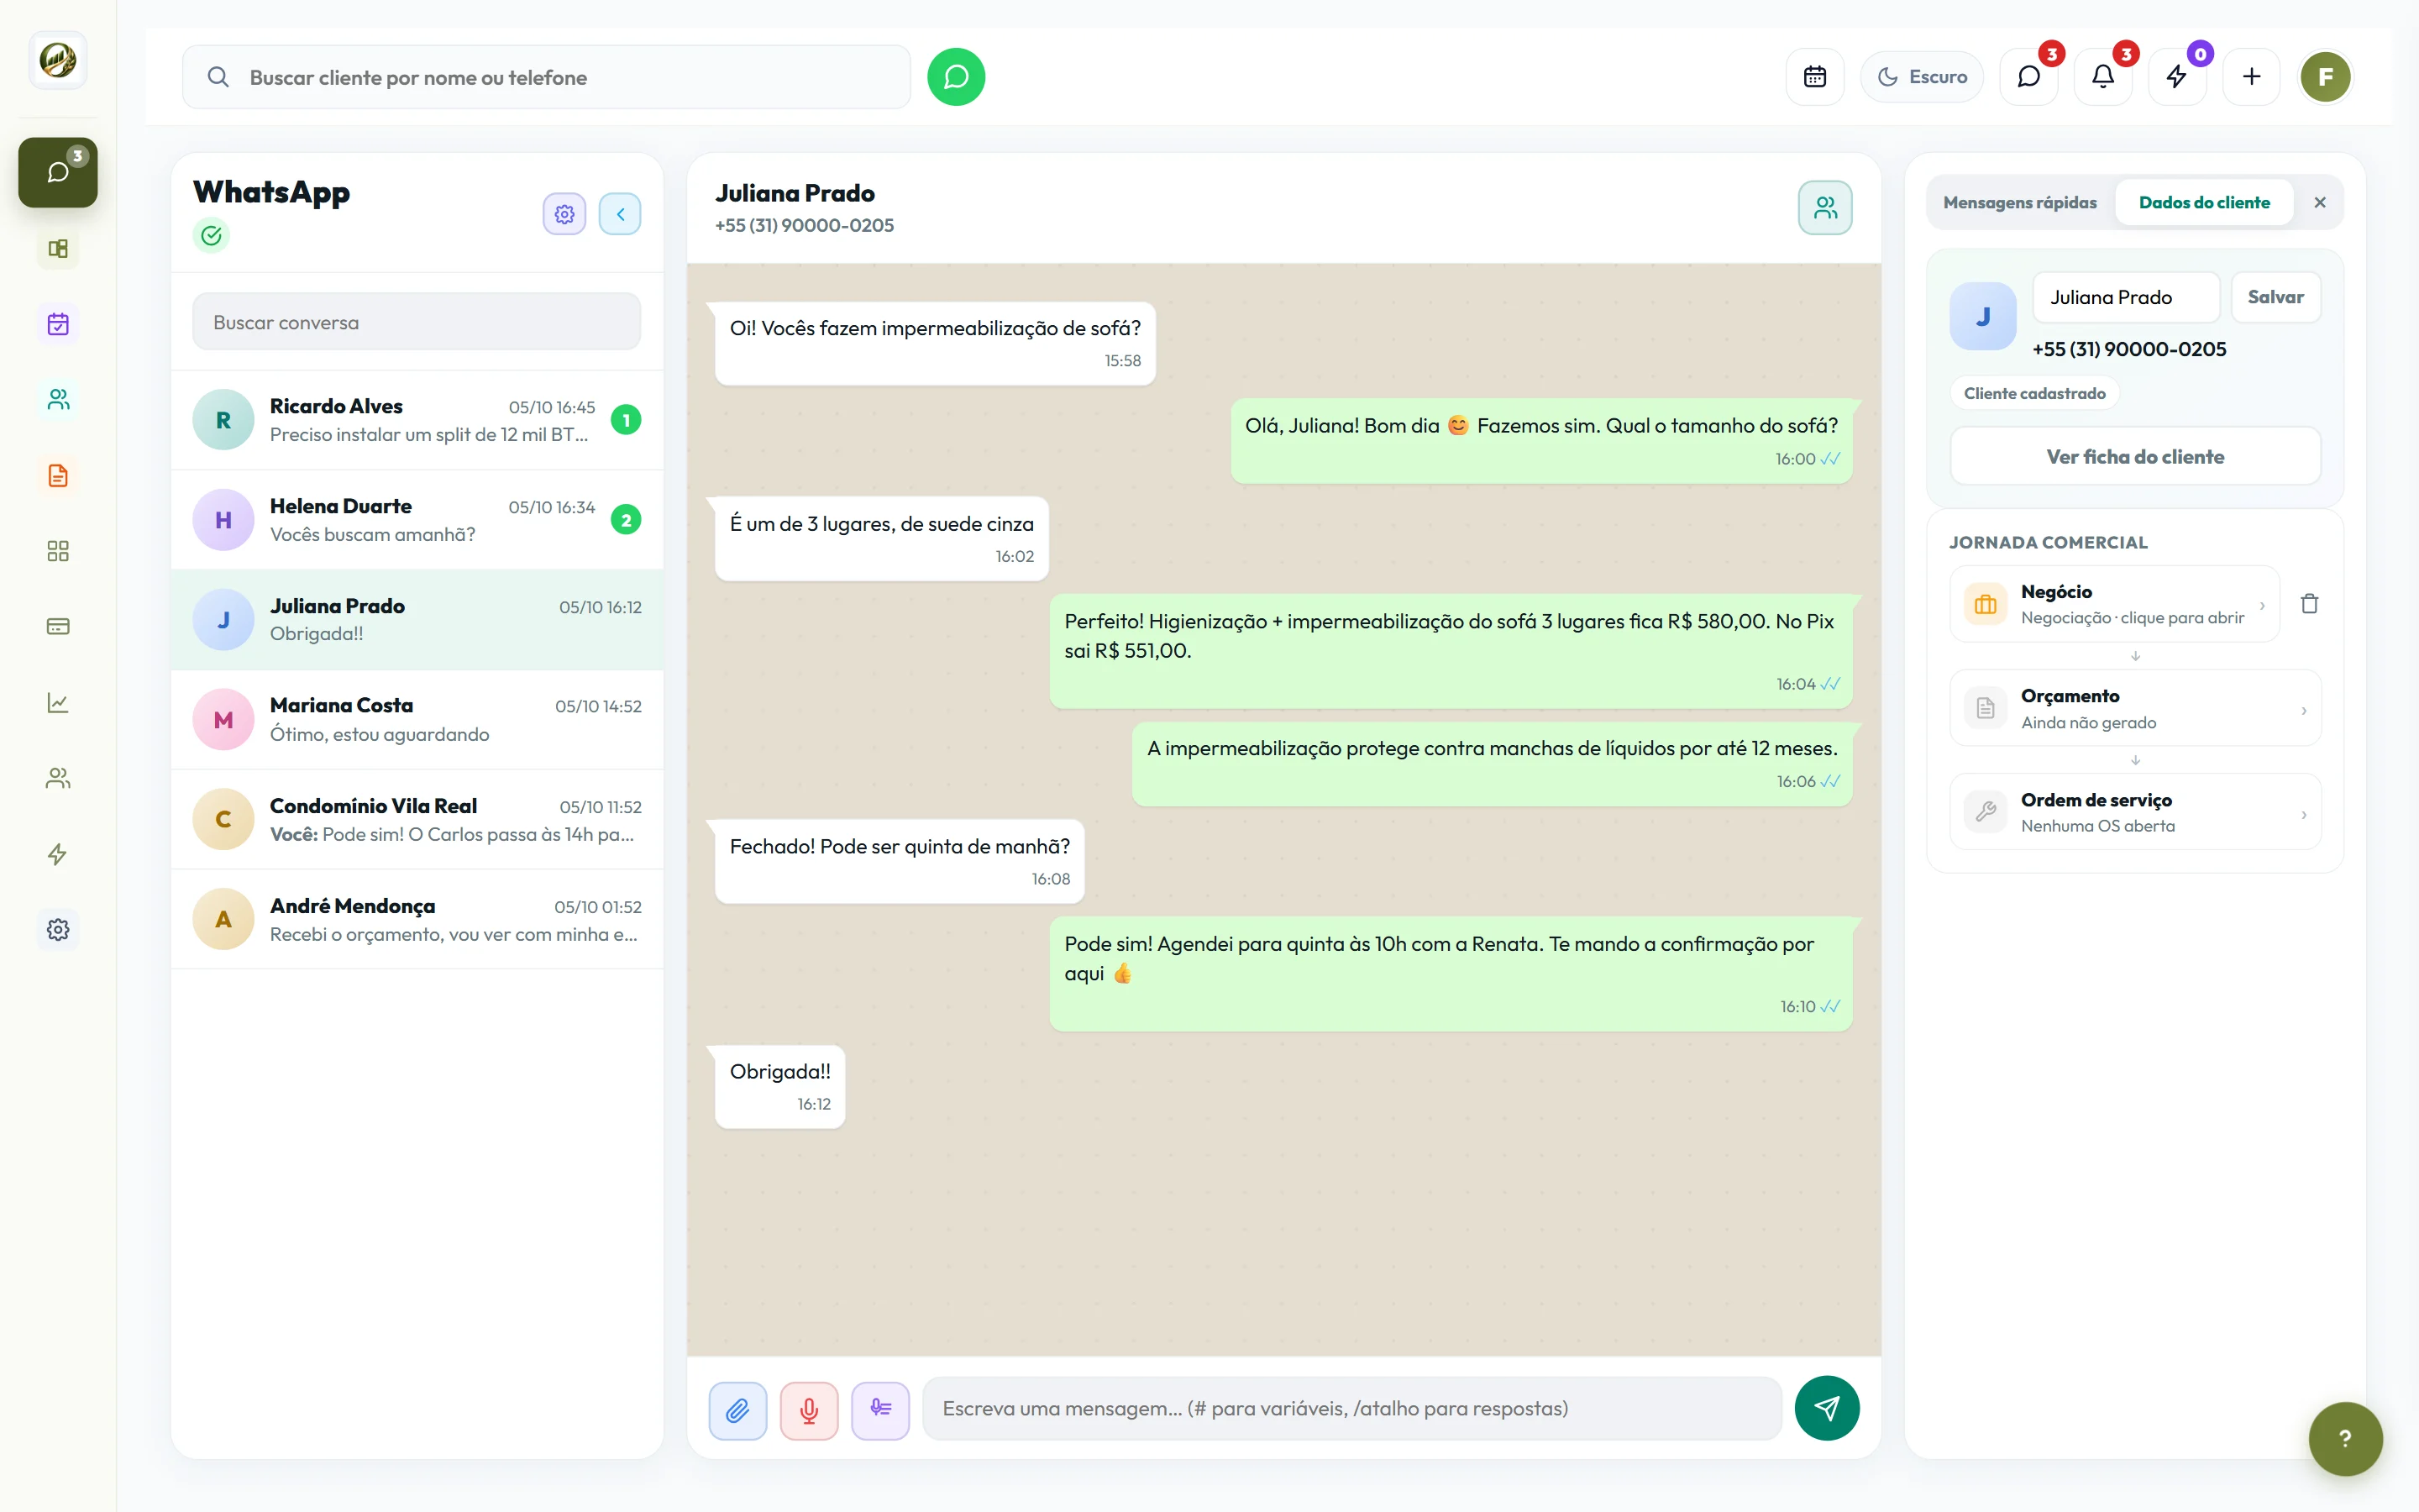2419x1512 pixels.
Task: Open the sidebar card payments icon
Action: 58,627
